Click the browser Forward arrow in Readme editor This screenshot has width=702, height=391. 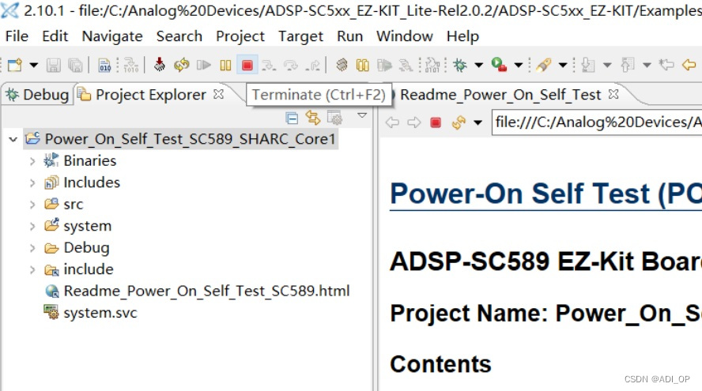(414, 122)
